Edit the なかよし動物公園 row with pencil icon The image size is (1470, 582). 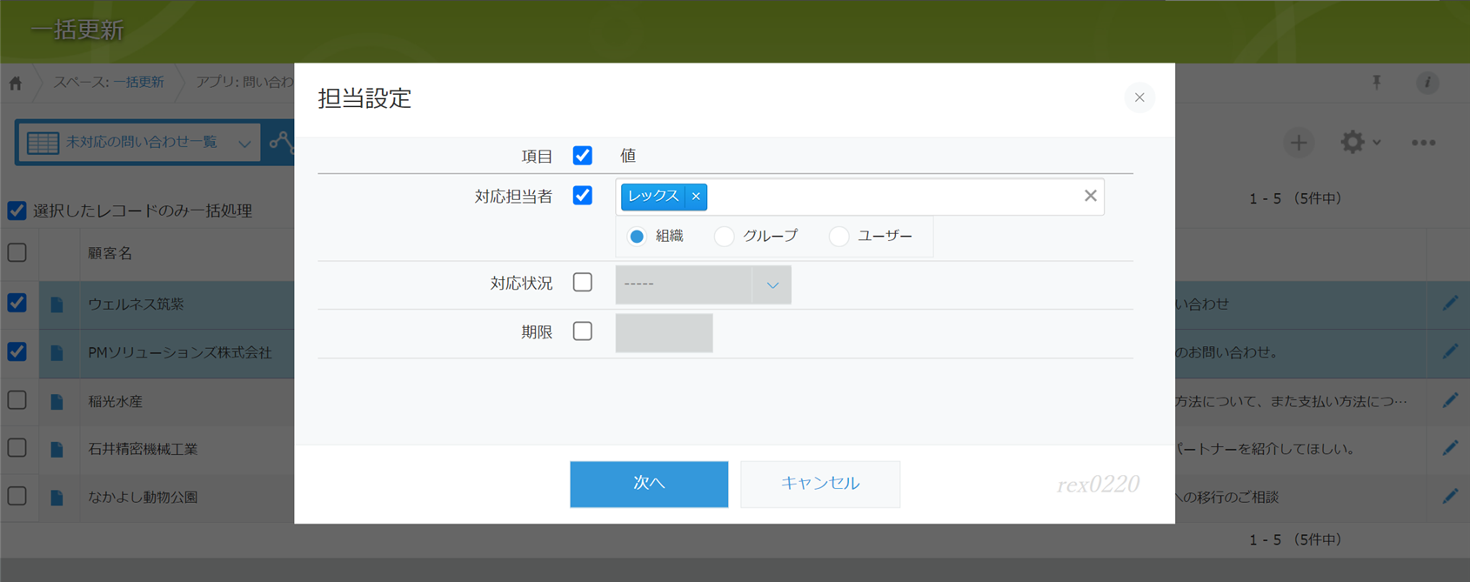1450,496
